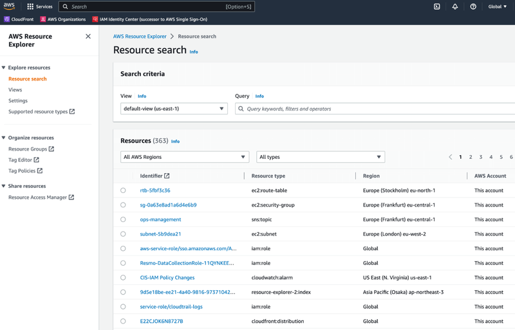Select the rtb-5fbf3c36 radio button
The image size is (515, 330).
123,190
